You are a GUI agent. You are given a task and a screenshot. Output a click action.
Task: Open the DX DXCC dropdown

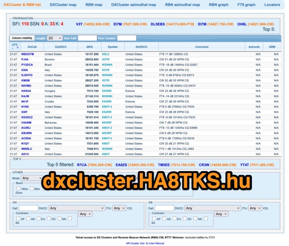(x=76, y=208)
